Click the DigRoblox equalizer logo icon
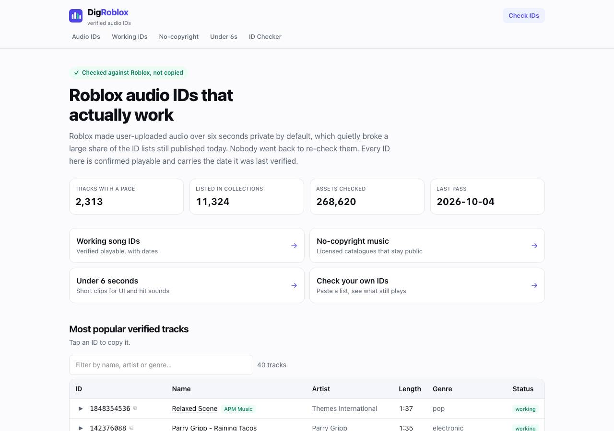The image size is (614, 431). 76,16
